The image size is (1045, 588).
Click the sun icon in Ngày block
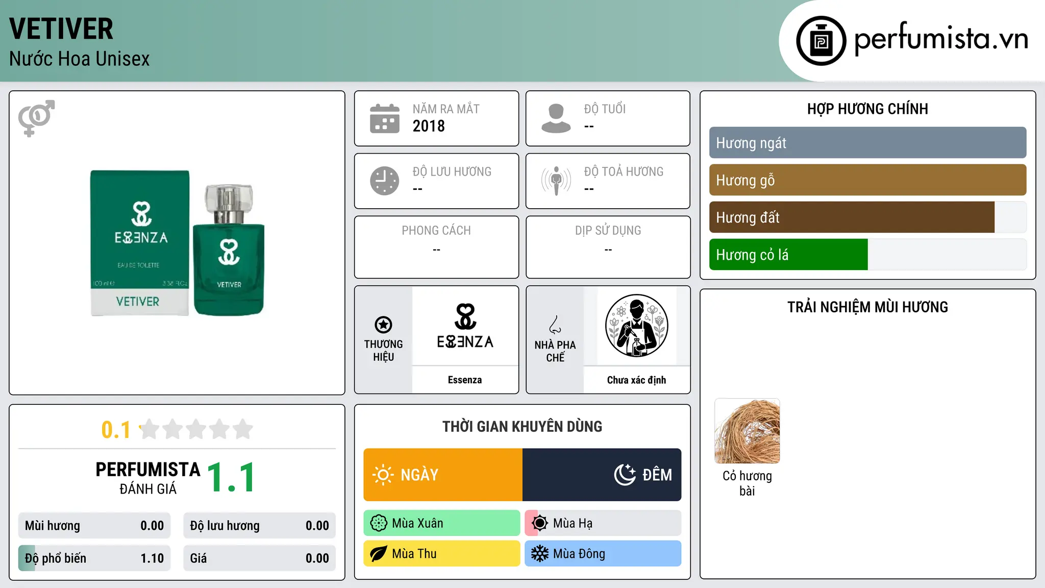pos(383,475)
